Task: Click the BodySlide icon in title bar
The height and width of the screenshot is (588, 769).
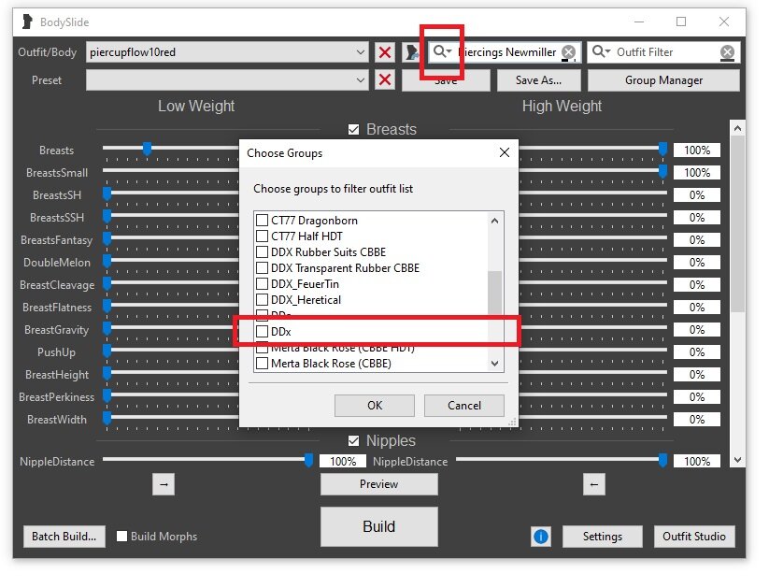Action: tap(27, 22)
